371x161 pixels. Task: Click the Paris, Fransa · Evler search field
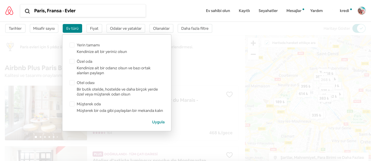click(83, 11)
